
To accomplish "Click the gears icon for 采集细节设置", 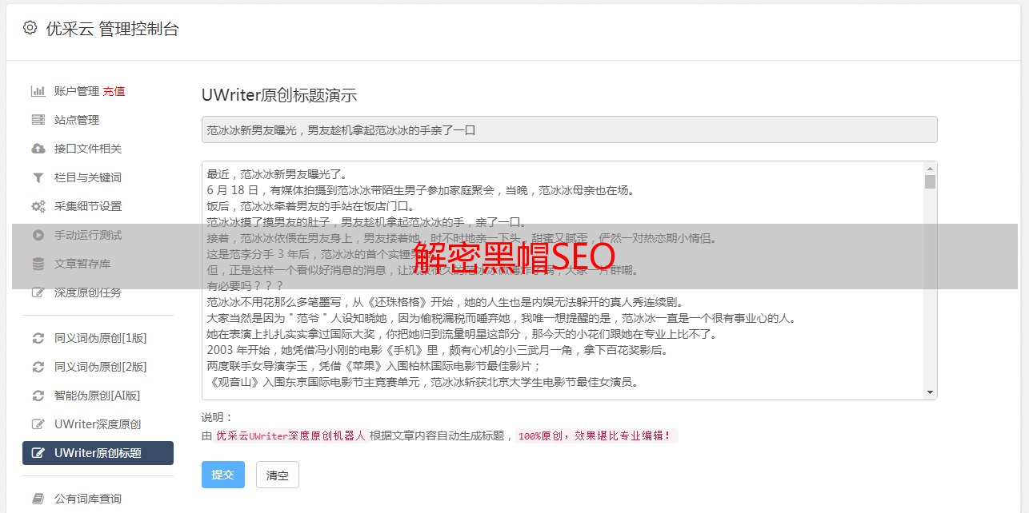I will [x=38, y=206].
